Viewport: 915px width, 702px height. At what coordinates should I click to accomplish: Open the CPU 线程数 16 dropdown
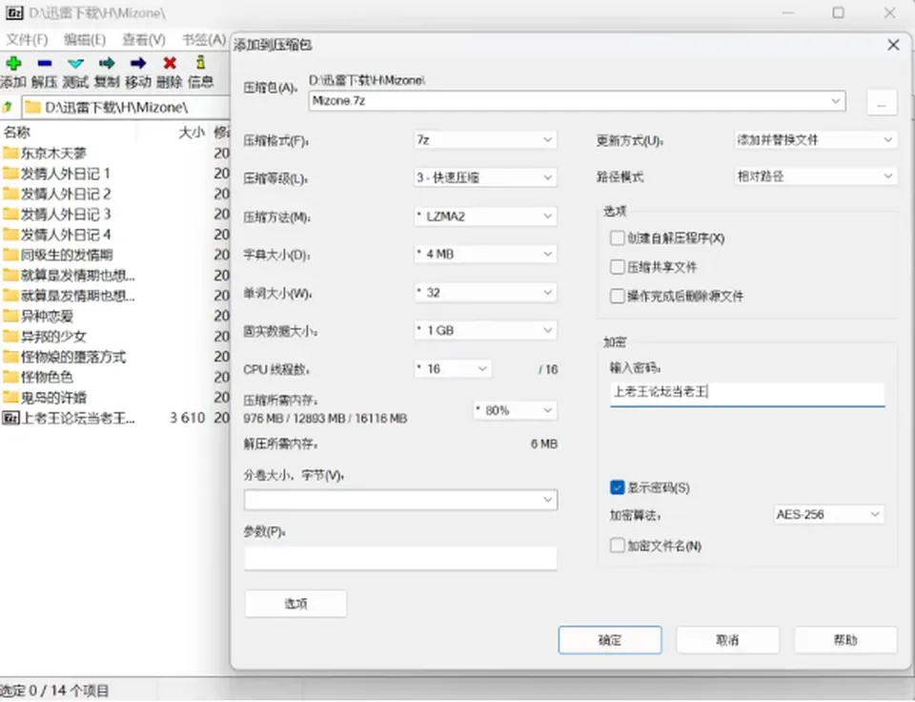click(x=453, y=369)
